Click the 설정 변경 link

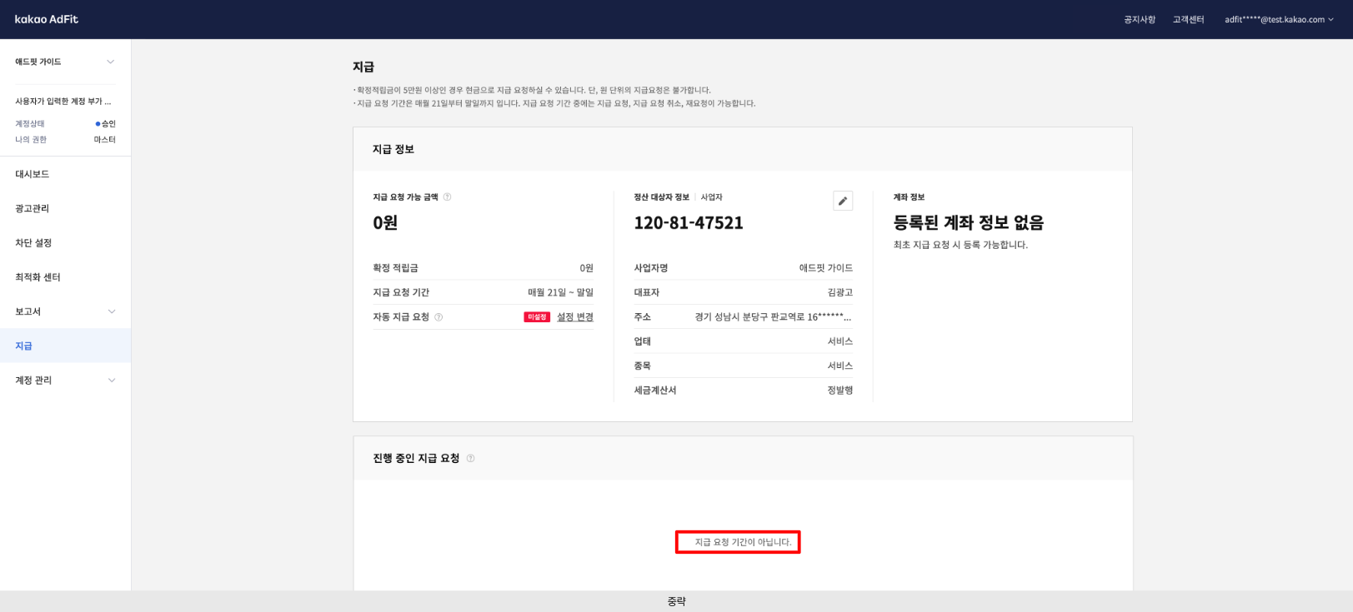point(575,317)
